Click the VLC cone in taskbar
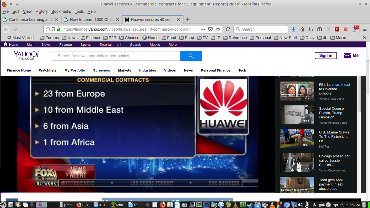 point(272,205)
